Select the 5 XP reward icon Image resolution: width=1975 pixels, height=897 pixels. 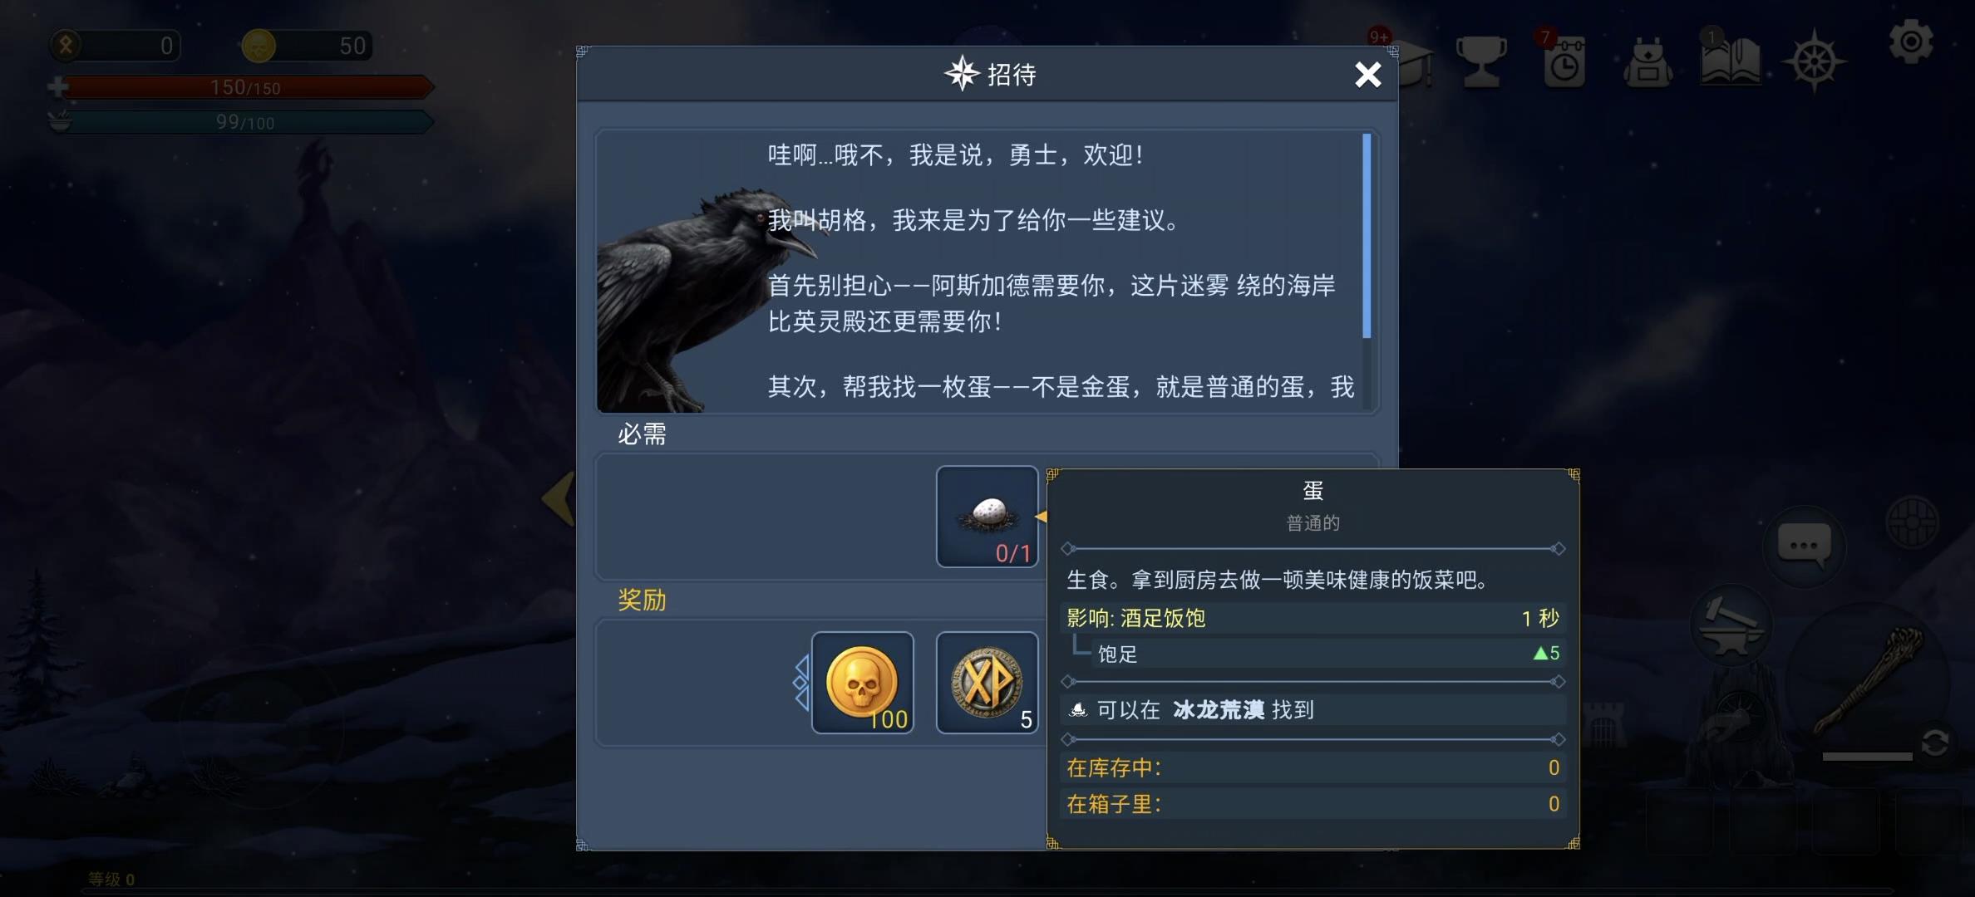click(x=987, y=683)
